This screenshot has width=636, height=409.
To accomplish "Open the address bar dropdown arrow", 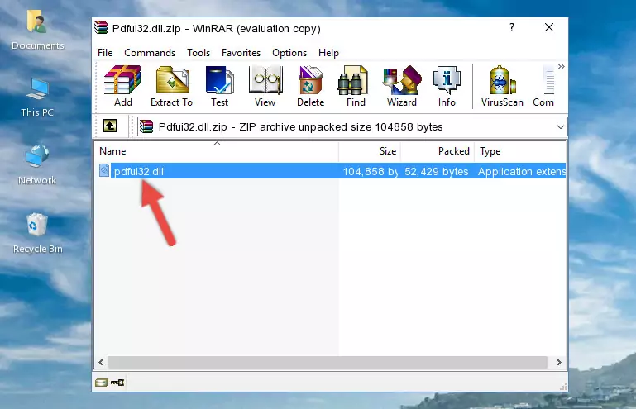I will [x=561, y=127].
